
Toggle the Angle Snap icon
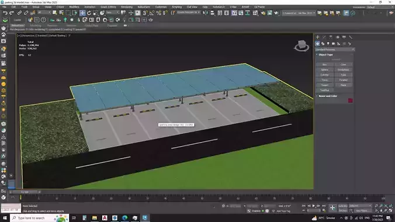[x=152, y=13]
